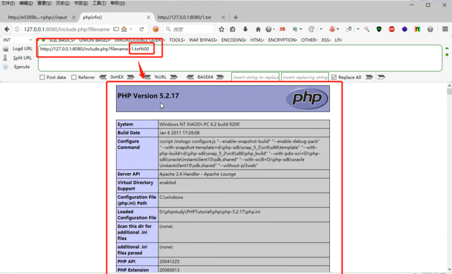Click the HackBar Split URL icon
The image size is (452, 274).
5,58
